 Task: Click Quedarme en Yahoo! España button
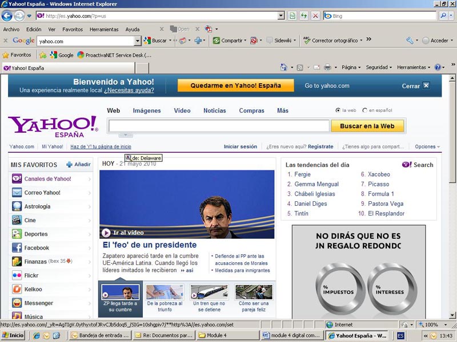pos(236,85)
